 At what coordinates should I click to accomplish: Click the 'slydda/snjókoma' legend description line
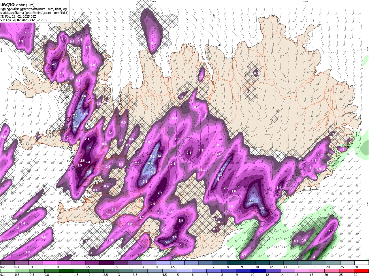point(34,13)
